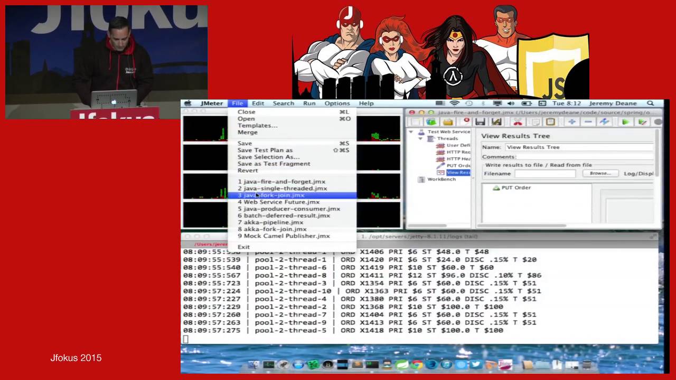676x380 pixels.
Task: Choose Templates... in the File menu
Action: click(292, 126)
